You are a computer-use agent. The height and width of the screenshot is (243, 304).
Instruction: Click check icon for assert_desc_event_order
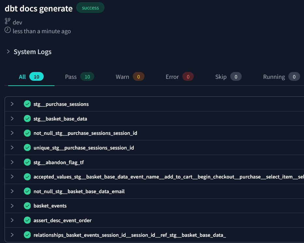27,220
